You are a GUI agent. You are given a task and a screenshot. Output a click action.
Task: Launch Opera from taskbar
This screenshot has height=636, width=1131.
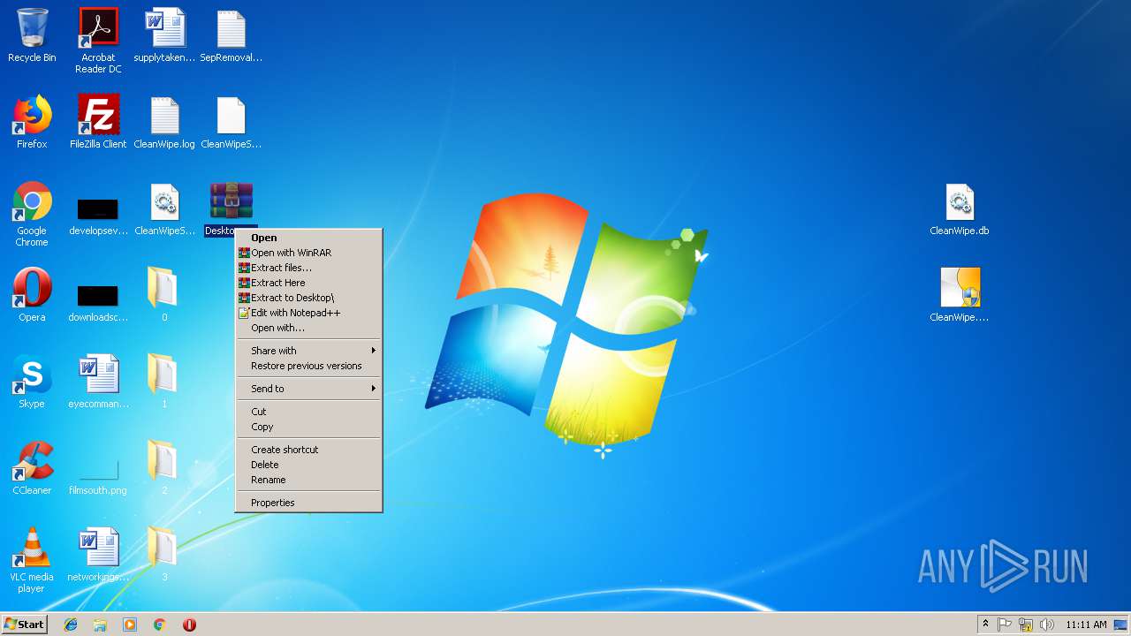[189, 625]
